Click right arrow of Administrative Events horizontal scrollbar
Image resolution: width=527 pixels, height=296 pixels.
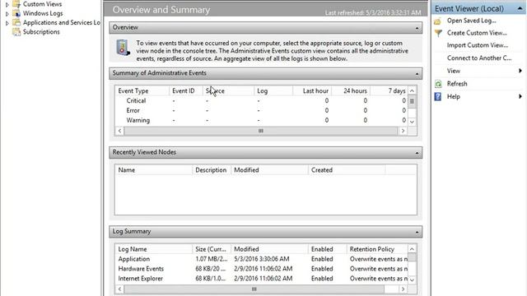pyautogui.click(x=403, y=131)
